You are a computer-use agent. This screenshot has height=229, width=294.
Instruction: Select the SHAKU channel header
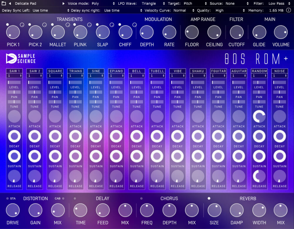(198, 71)
